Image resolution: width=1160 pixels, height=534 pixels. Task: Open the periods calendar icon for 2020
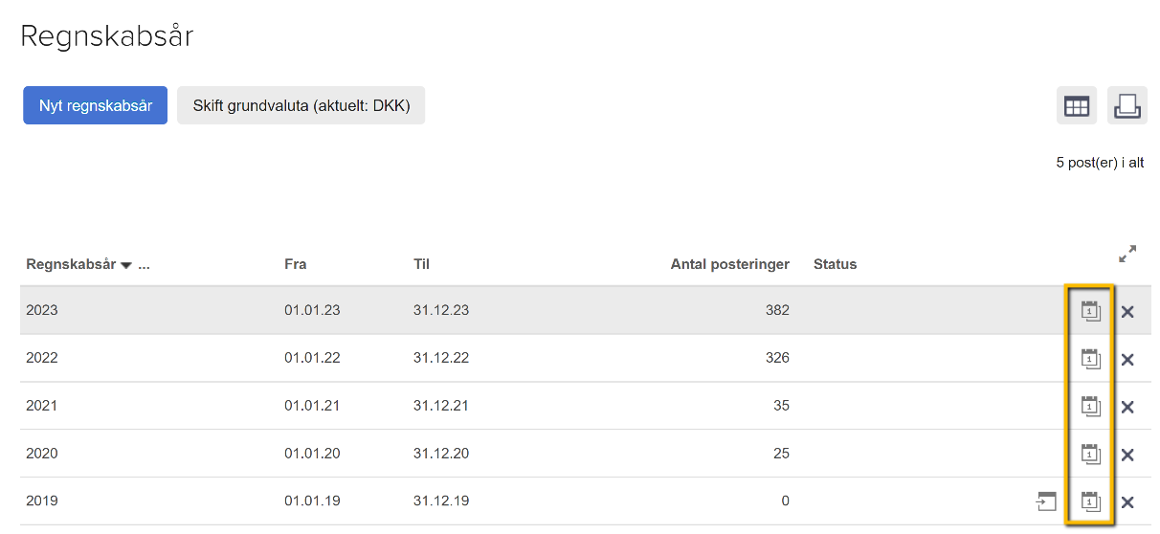pyautogui.click(x=1090, y=454)
